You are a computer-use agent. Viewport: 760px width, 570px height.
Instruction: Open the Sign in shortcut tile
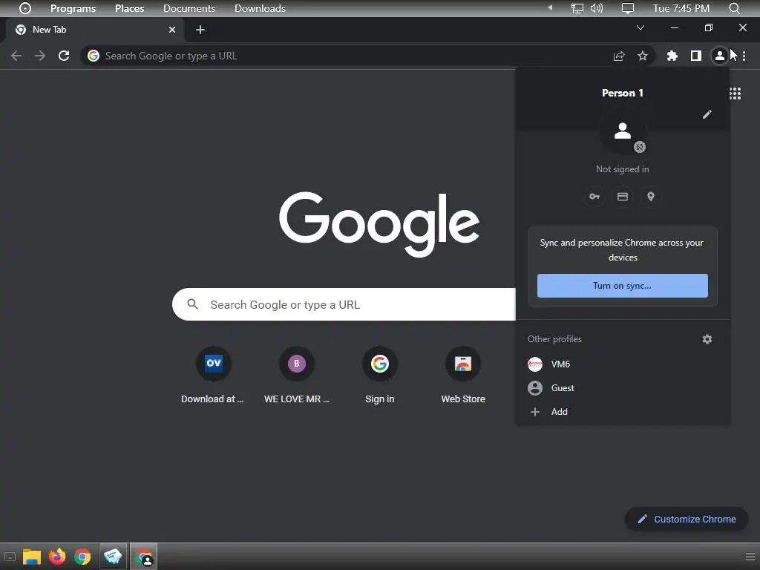(x=379, y=376)
